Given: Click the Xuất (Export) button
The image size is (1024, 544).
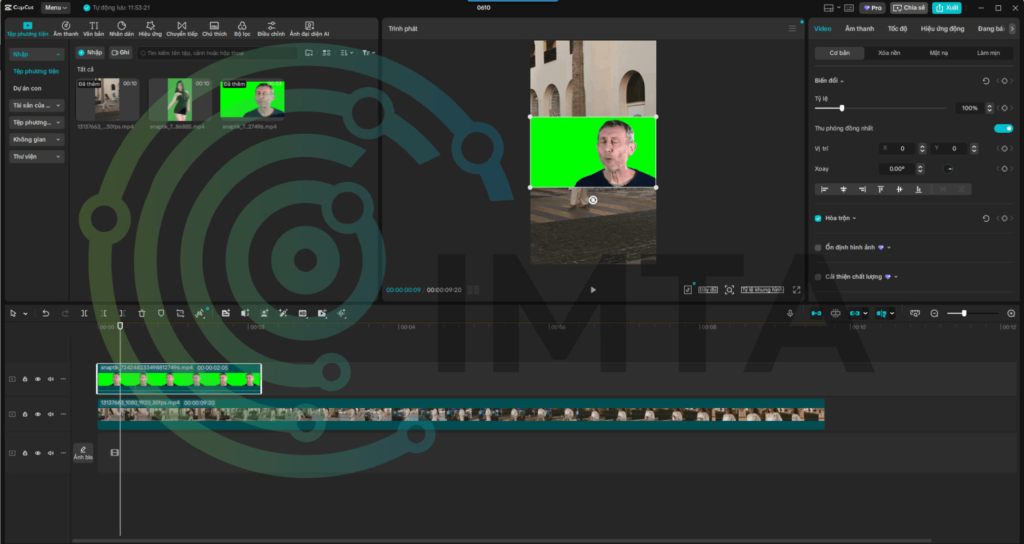Looking at the screenshot, I should (947, 7).
